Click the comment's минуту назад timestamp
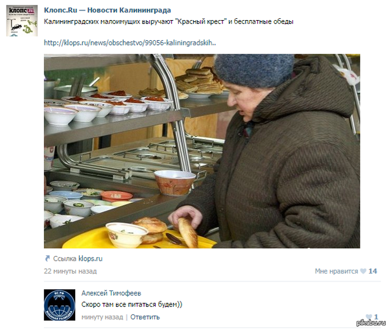Image resolution: width=389 pixels, height=330 pixels. (x=102, y=317)
